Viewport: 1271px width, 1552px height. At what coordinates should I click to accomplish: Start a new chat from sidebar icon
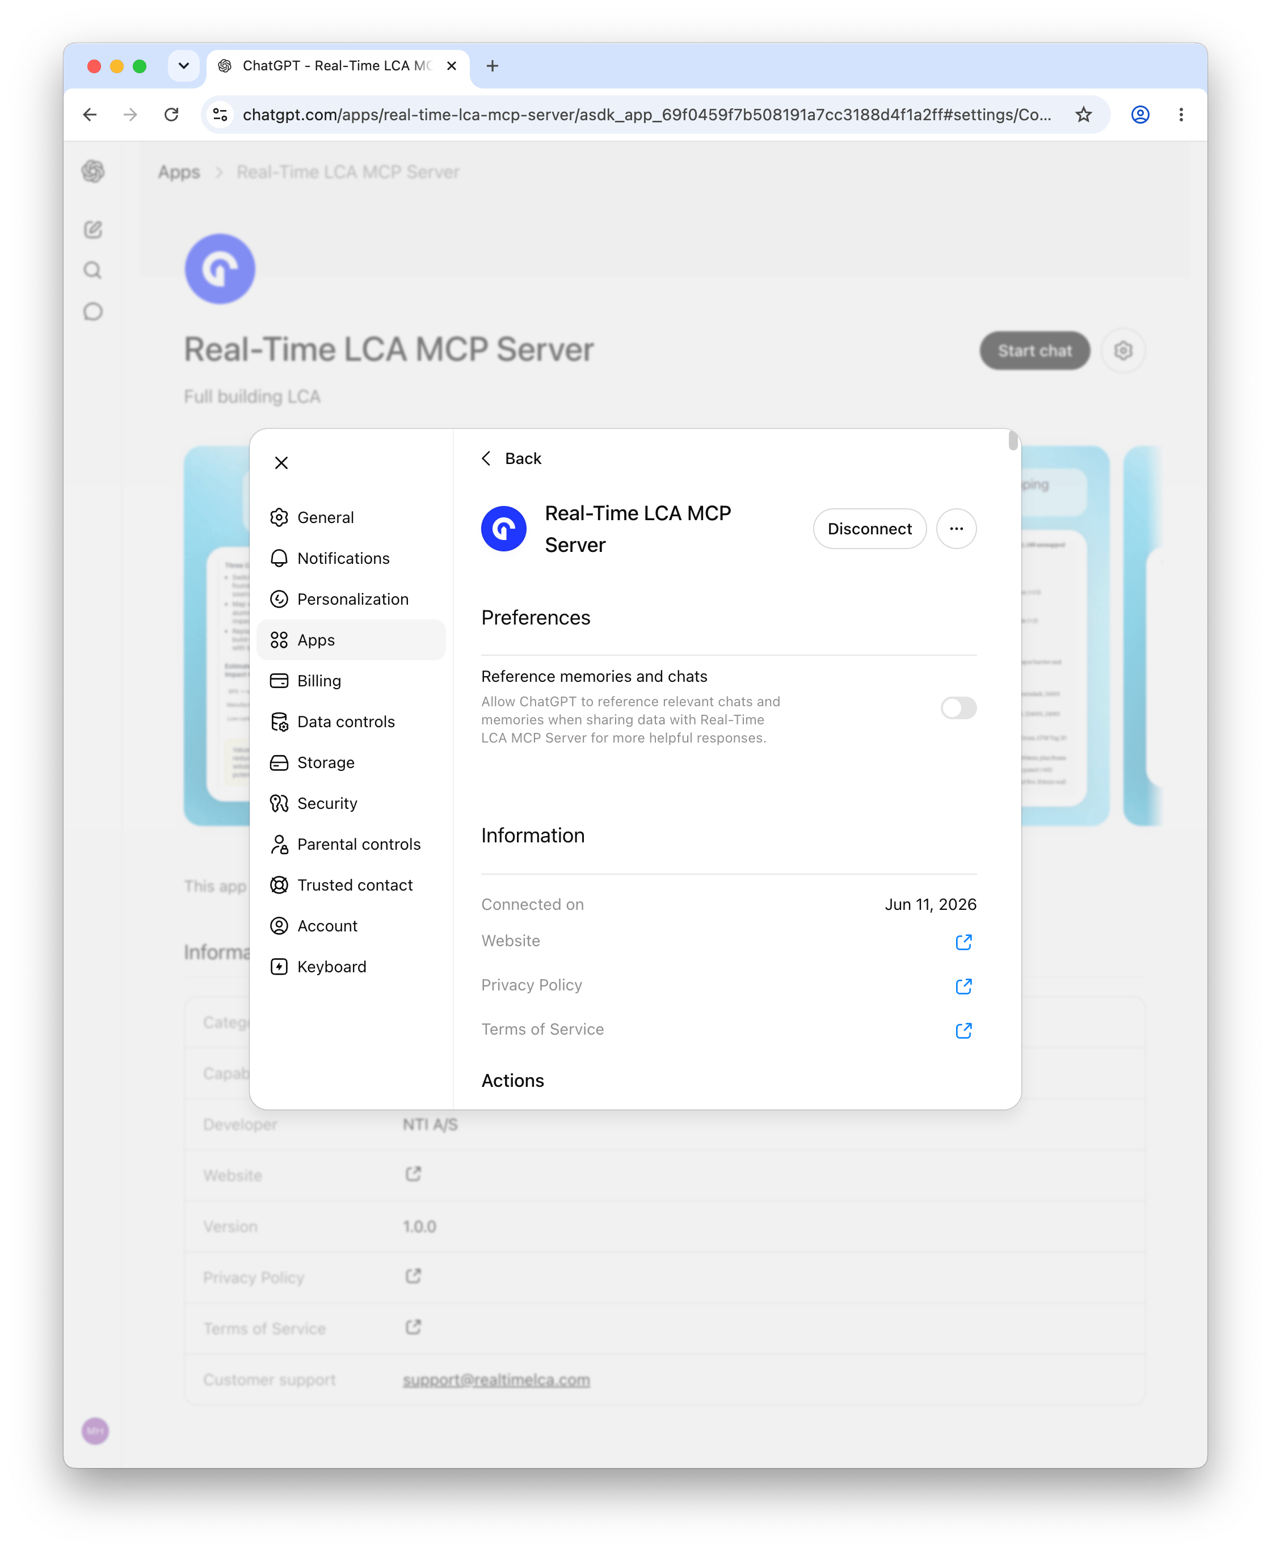pyautogui.click(x=93, y=230)
